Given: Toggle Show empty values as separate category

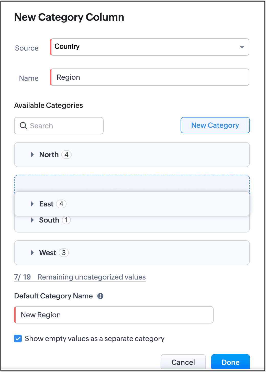Looking at the screenshot, I should tap(18, 339).
